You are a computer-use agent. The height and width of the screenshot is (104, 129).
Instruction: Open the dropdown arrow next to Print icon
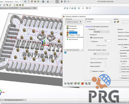(x=50, y=2)
